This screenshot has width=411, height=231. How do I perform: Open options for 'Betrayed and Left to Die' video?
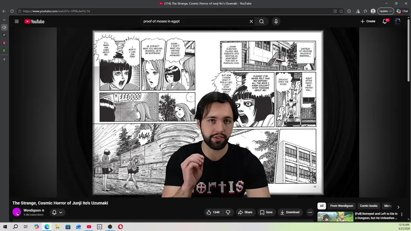pos(402,214)
